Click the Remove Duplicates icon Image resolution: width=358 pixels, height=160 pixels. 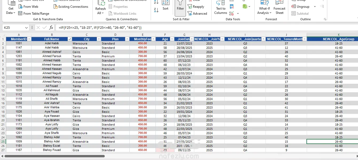tap(232, 6)
